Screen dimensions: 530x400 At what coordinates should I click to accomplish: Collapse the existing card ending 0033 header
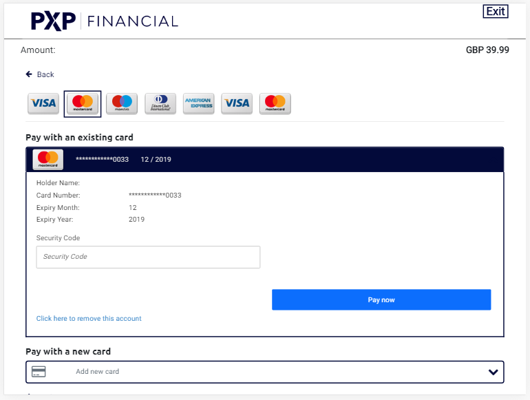click(x=265, y=160)
